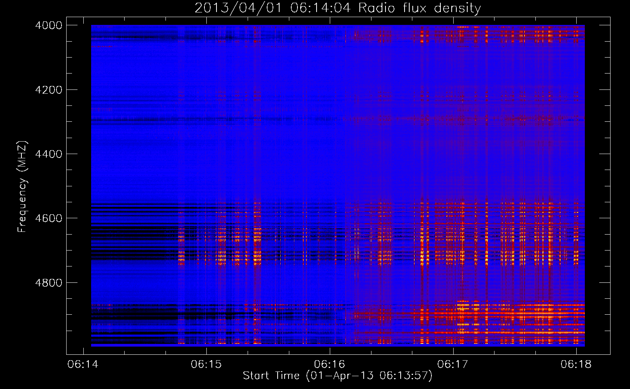This screenshot has width=630, height=389.
Task: Click the "Frequency (MHZ)" axis label
Action: click(23, 187)
